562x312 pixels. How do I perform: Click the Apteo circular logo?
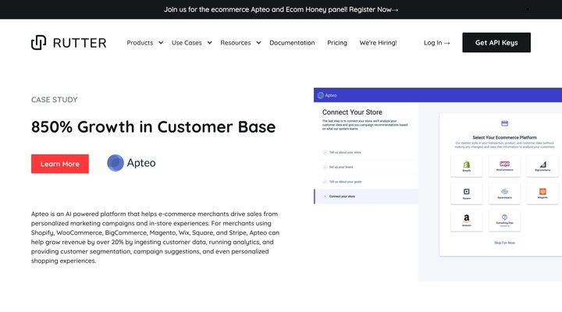tap(116, 163)
